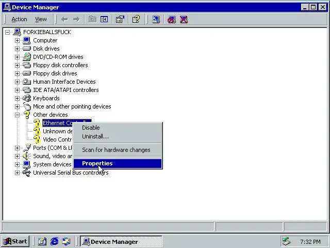Click the Keyboards category icon
This screenshot has height=248, width=330.
(26, 98)
